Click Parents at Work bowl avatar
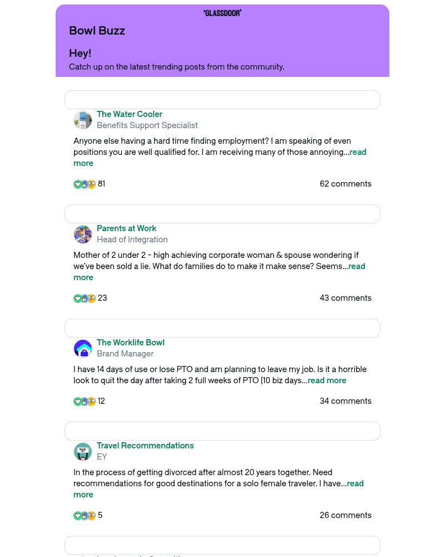Viewport: 445px width, 557px height. [x=83, y=234]
